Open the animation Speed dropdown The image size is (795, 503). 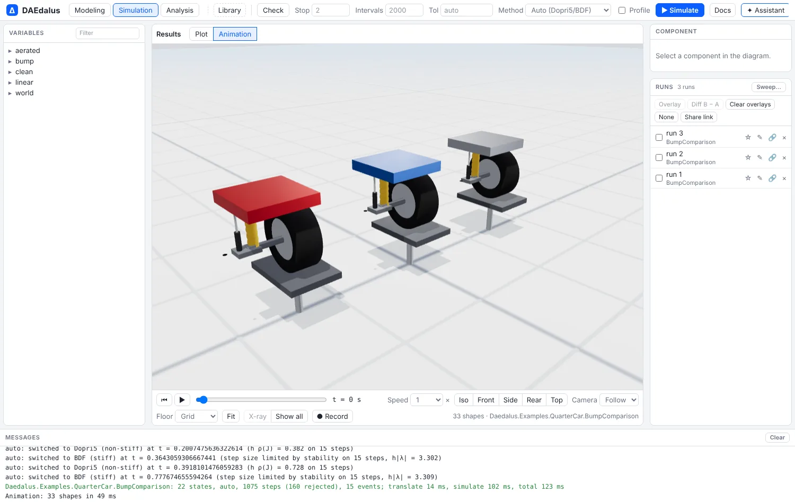[x=427, y=400]
